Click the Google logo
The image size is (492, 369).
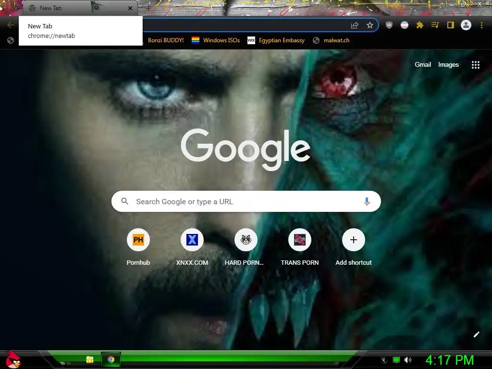pyautogui.click(x=246, y=150)
